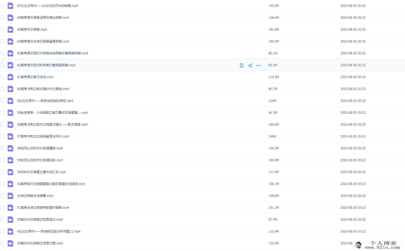Click the video icon of 67议论文写作 file
The height and width of the screenshot is (251, 405).
tap(10, 6)
